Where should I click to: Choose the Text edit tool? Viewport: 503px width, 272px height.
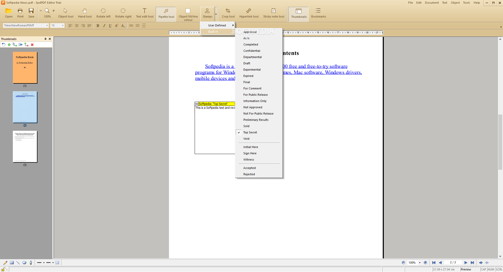[145, 13]
